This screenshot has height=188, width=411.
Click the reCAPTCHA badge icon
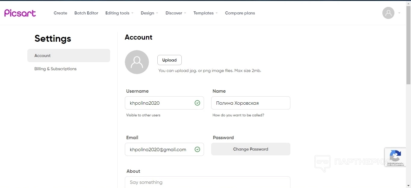[x=395, y=156]
